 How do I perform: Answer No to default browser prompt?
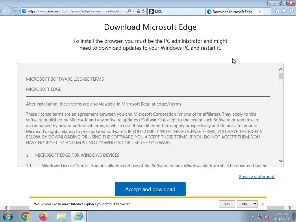(x=245, y=204)
